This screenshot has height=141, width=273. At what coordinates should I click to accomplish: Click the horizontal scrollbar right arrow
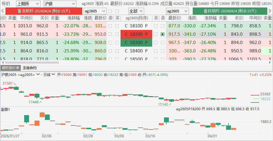270,62
